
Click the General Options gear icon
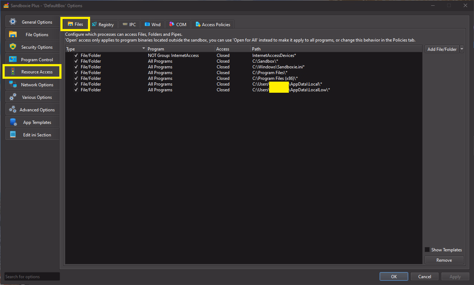click(13, 22)
